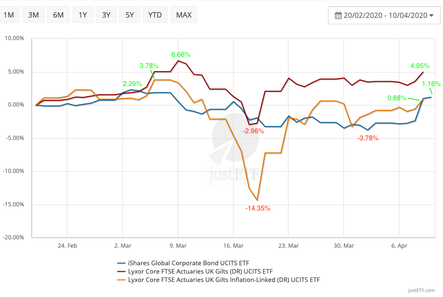Viewport: 443px width, 297px height.
Task: Expand the date range dropdown arrow
Action: pos(432,15)
